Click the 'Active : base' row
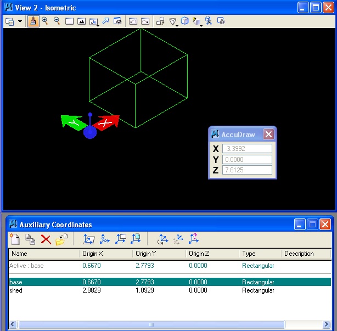Viewport: 337px width, 331px height. click(170, 266)
